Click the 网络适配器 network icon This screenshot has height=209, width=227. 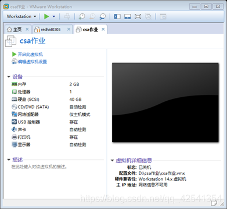(15, 115)
